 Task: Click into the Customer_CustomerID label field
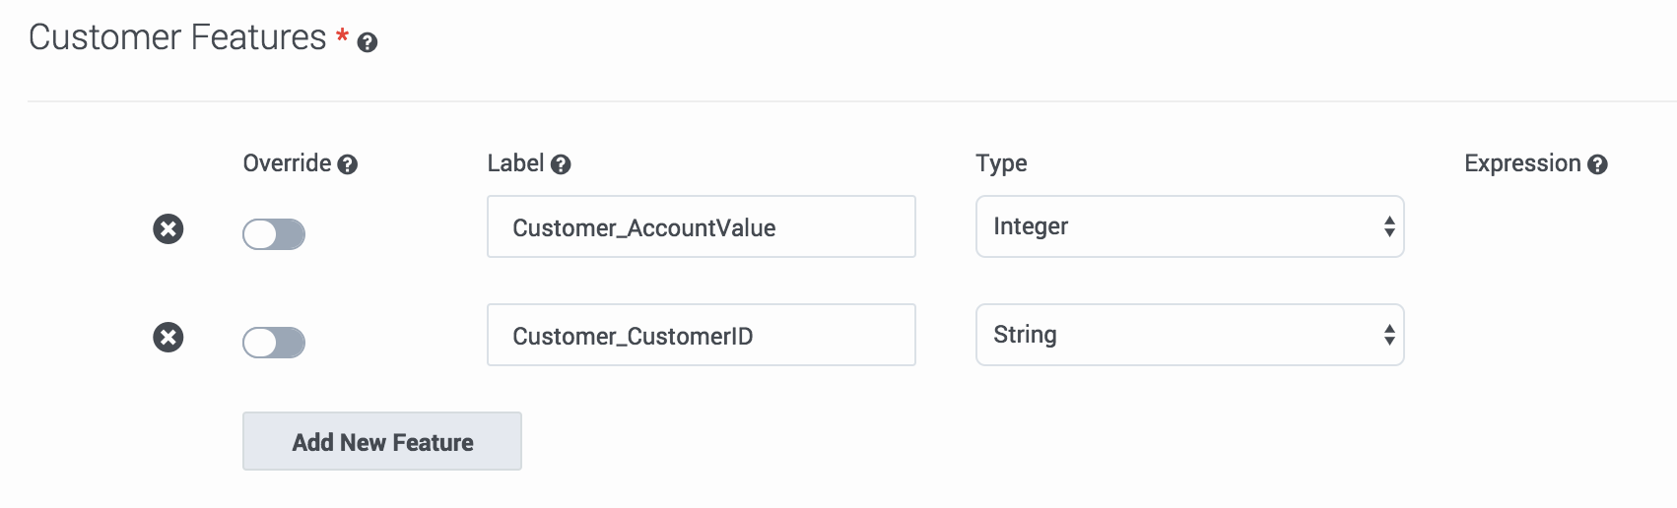(701, 336)
